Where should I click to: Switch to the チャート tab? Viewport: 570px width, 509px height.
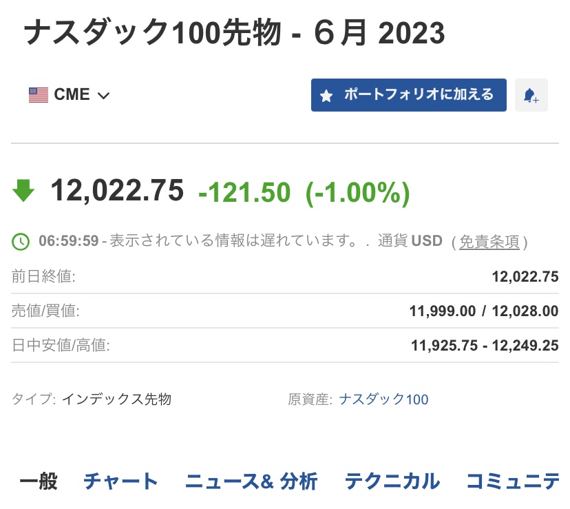click(x=120, y=481)
